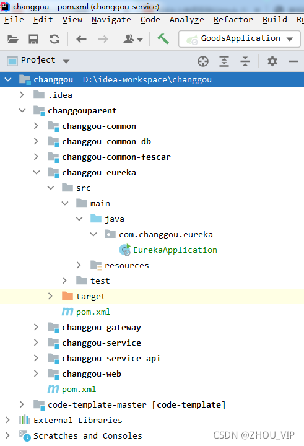Click the changgou-web module icon
The image size is (304, 446).
coord(53,374)
